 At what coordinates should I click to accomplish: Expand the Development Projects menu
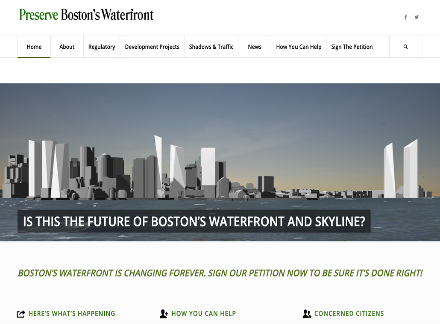click(152, 47)
